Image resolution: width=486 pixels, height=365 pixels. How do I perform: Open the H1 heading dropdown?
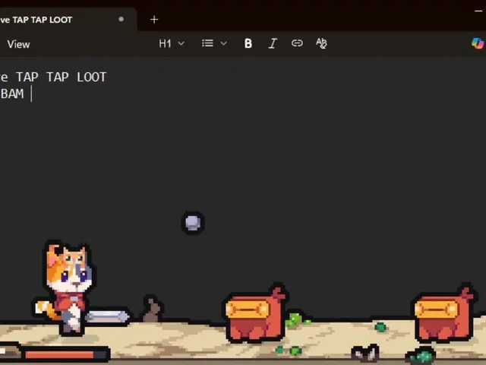point(172,43)
